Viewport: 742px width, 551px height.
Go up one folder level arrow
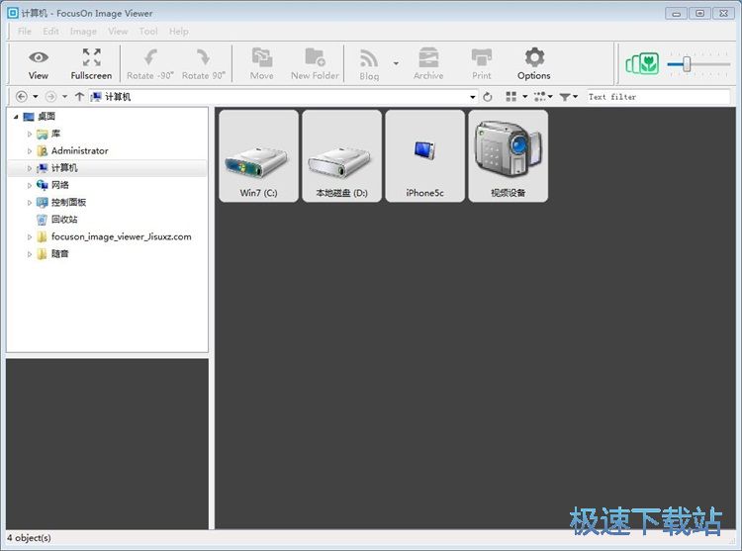pyautogui.click(x=79, y=97)
